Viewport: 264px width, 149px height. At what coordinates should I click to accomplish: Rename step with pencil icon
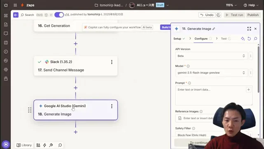214,29
